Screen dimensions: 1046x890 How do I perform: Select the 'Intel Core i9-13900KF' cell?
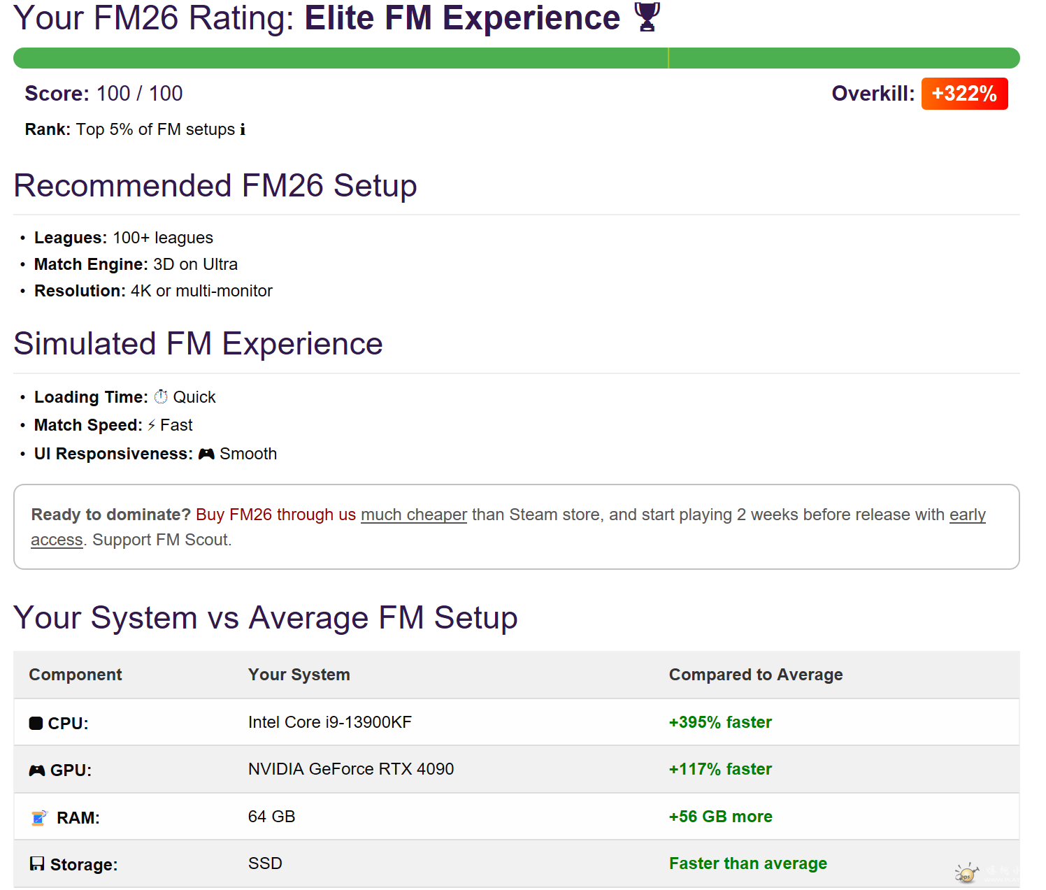pos(329,722)
